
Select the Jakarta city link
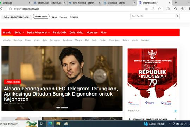[7, 40]
